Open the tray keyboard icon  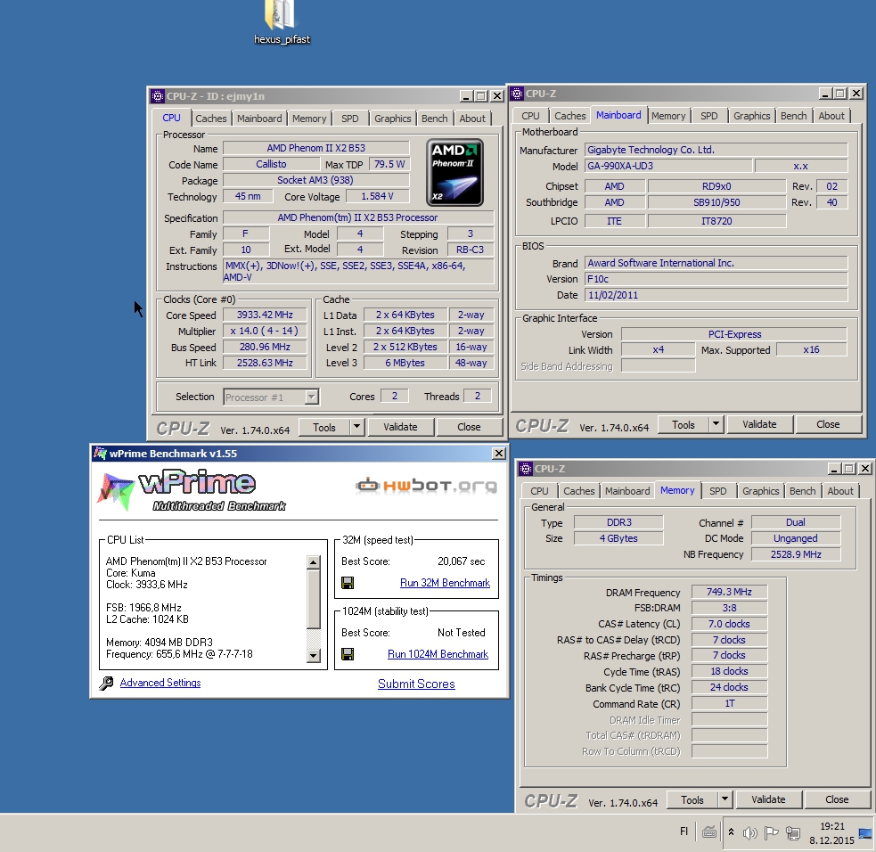(709, 833)
